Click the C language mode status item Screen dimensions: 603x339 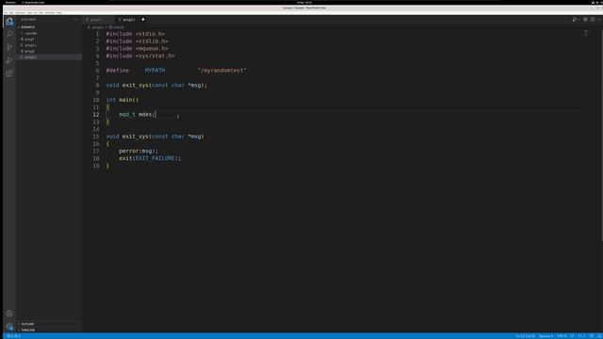click(x=582, y=336)
